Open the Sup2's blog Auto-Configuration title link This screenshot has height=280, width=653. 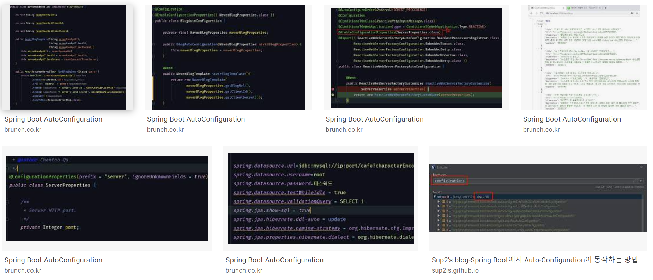coord(535,260)
